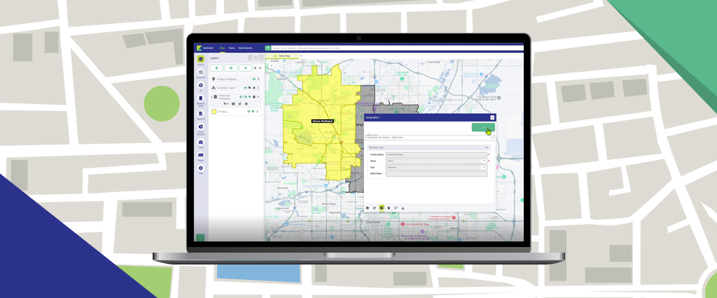Click the refresh icon in Layers header

(250, 58)
